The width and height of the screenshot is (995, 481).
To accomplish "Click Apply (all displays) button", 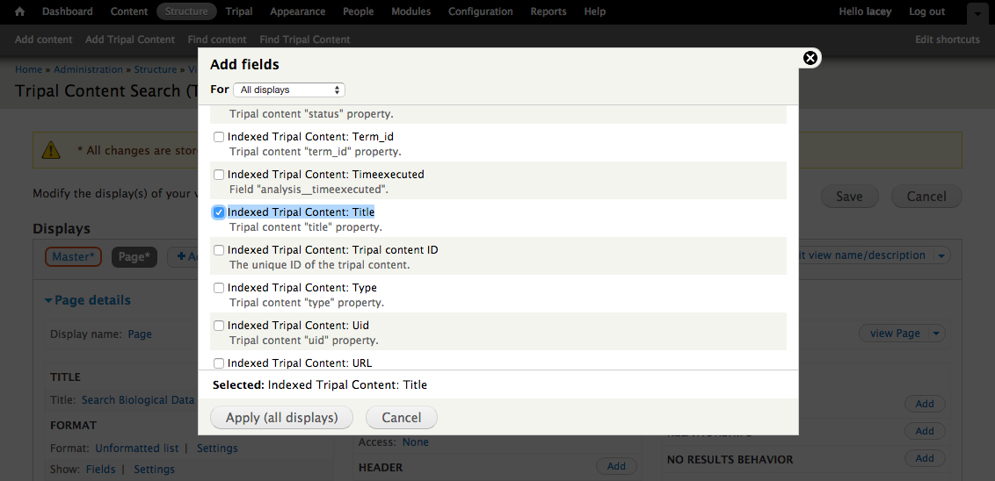I will 281,418.
